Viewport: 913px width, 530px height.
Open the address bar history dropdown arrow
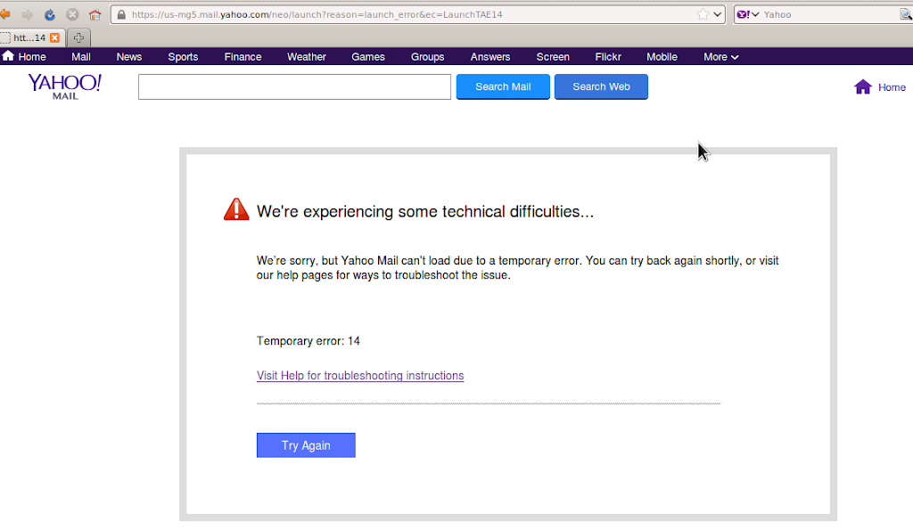point(718,14)
